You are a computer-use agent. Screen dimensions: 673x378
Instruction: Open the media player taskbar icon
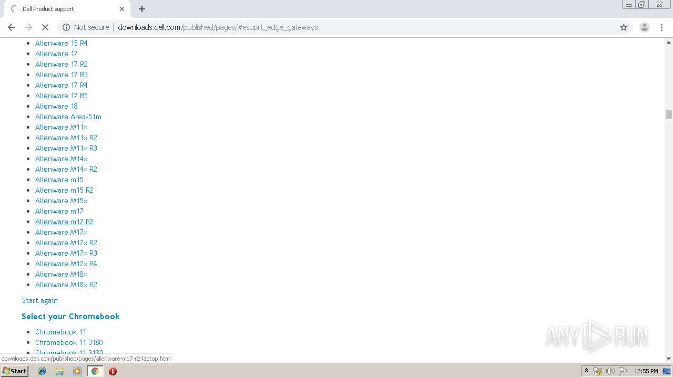(77, 371)
